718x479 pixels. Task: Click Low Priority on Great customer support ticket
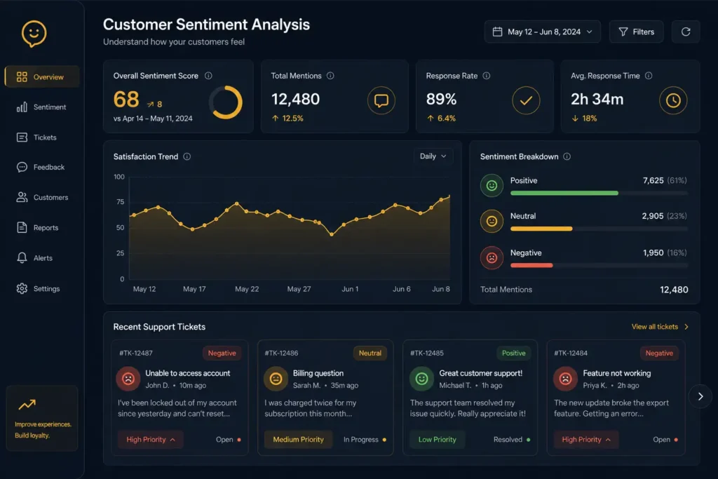438,440
